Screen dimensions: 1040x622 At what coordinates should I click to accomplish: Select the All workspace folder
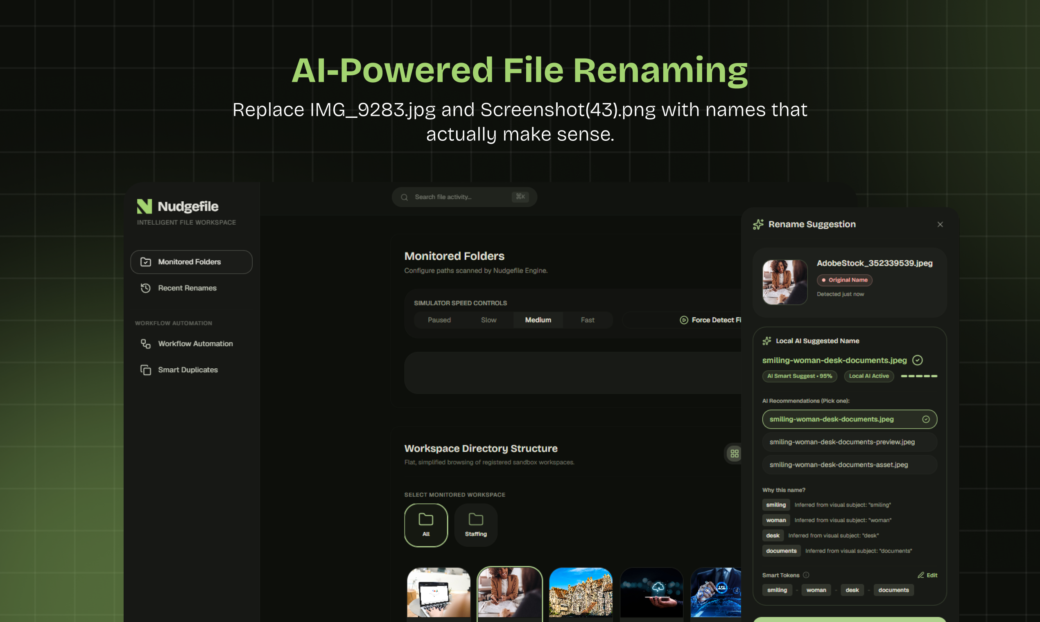426,525
